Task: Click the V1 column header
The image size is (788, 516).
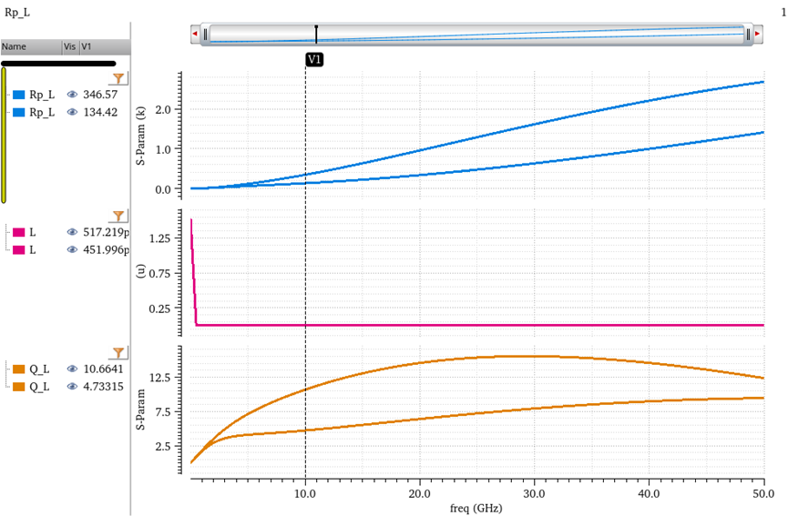Action: pos(87,46)
